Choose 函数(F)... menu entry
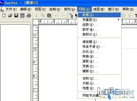The height and width of the screenshot is (101, 137). click(99, 25)
